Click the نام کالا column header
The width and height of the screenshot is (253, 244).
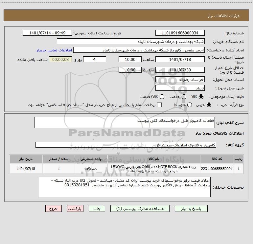(x=154, y=159)
